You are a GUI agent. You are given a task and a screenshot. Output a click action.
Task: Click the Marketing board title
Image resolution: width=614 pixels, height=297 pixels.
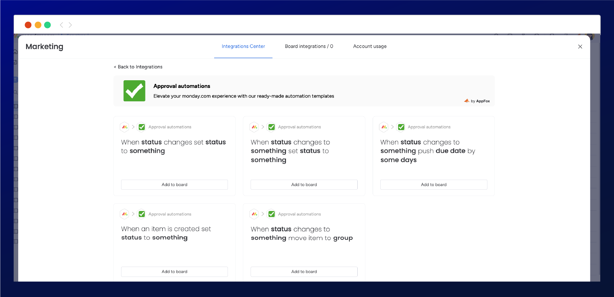coord(44,47)
